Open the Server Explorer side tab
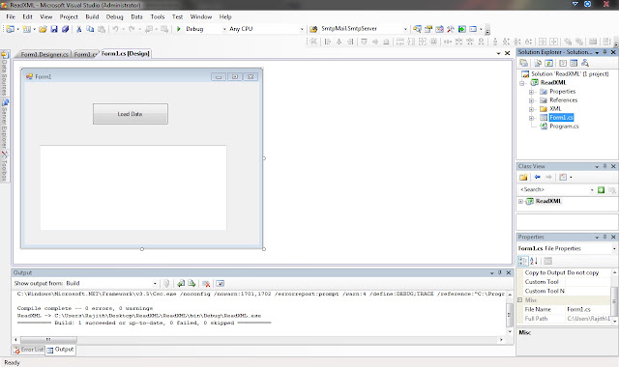This screenshot has height=367, width=619. pyautogui.click(x=4, y=123)
